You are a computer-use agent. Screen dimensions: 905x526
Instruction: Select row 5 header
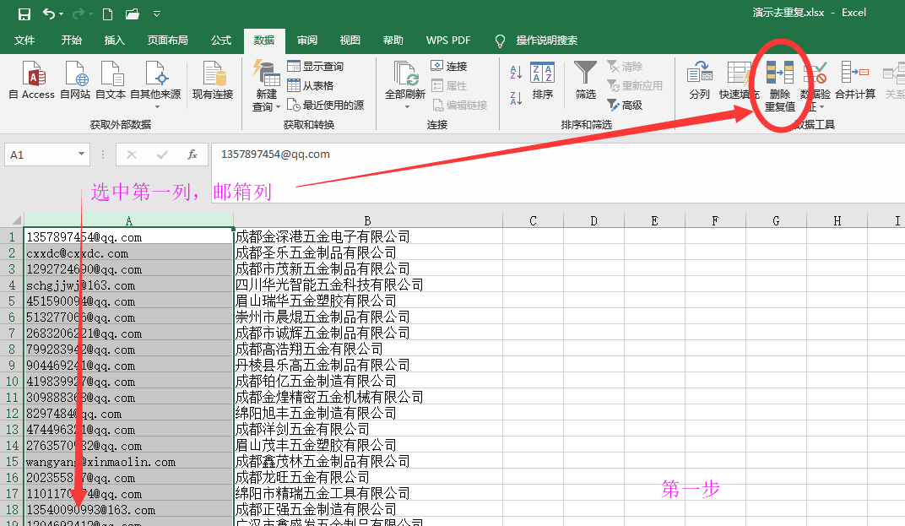12,301
